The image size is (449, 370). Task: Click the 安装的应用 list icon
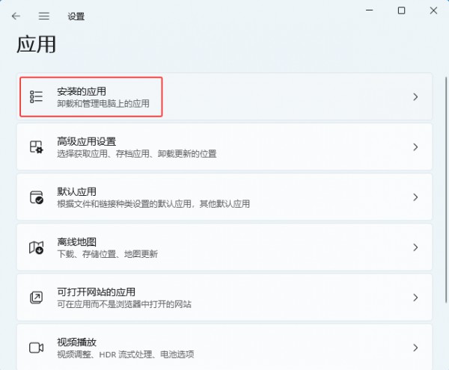pos(36,96)
